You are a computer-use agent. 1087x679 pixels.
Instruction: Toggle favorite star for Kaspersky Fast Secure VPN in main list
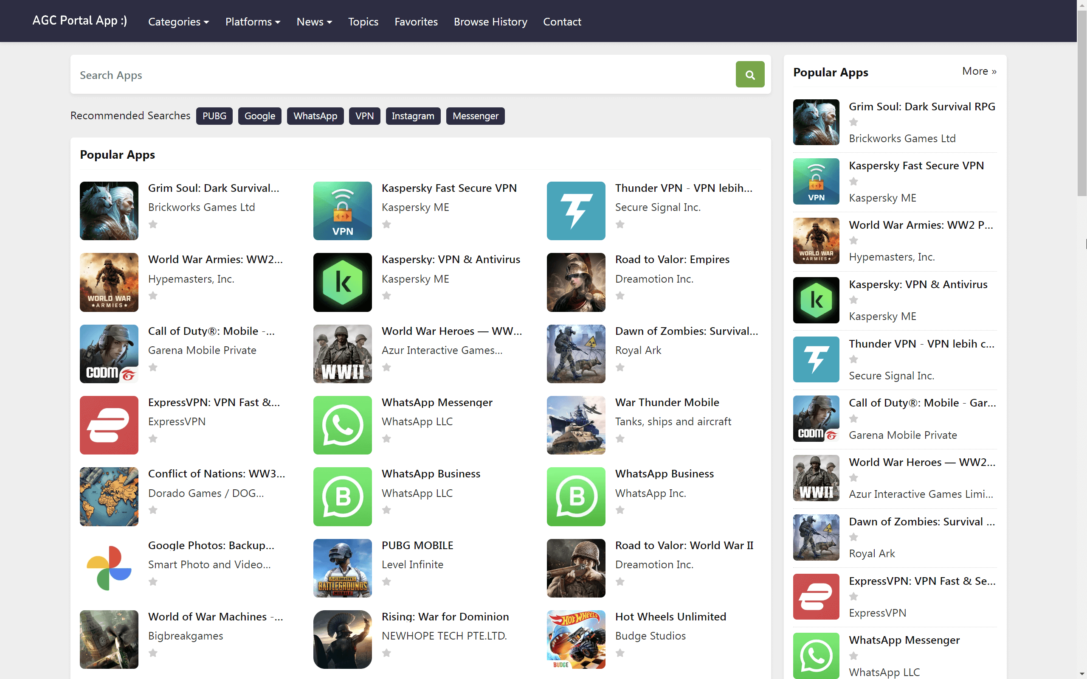(386, 224)
